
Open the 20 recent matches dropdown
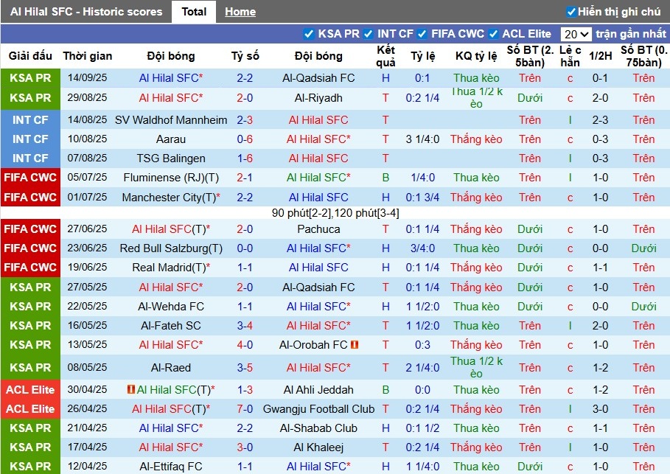coord(578,33)
